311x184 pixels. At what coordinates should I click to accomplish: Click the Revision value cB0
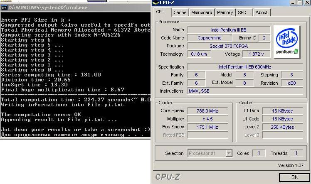(x=292, y=83)
